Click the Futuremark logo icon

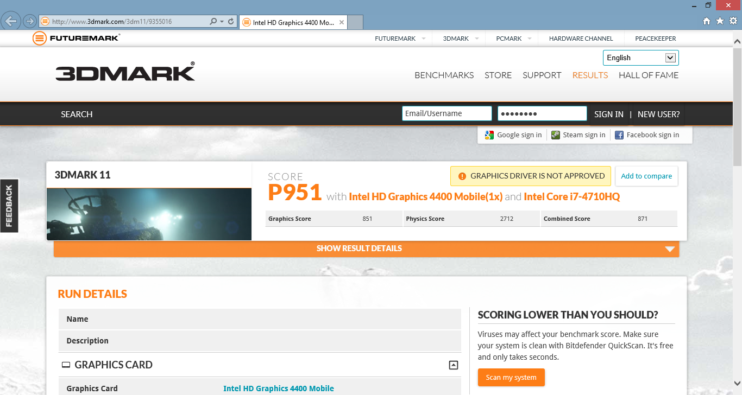pyautogui.click(x=39, y=38)
